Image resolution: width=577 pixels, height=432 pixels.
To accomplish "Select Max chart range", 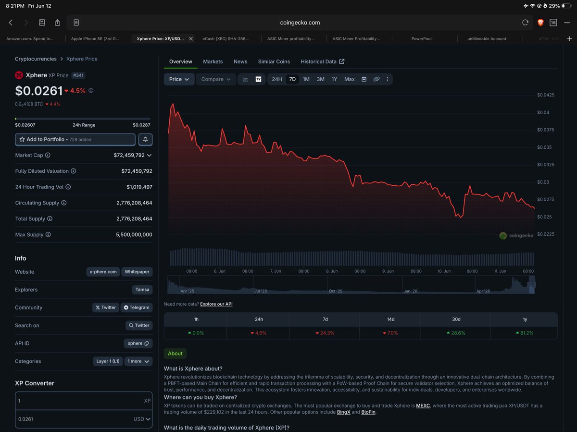I will (x=350, y=79).
